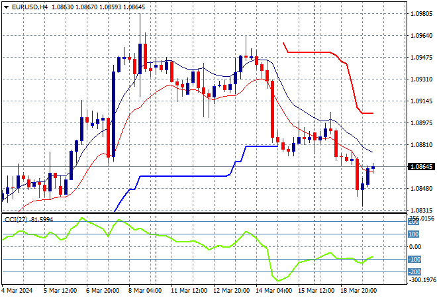Screen dimensions: 437x298
Task: Click the 12 Mar 20:00 time label
Action: click(230, 290)
